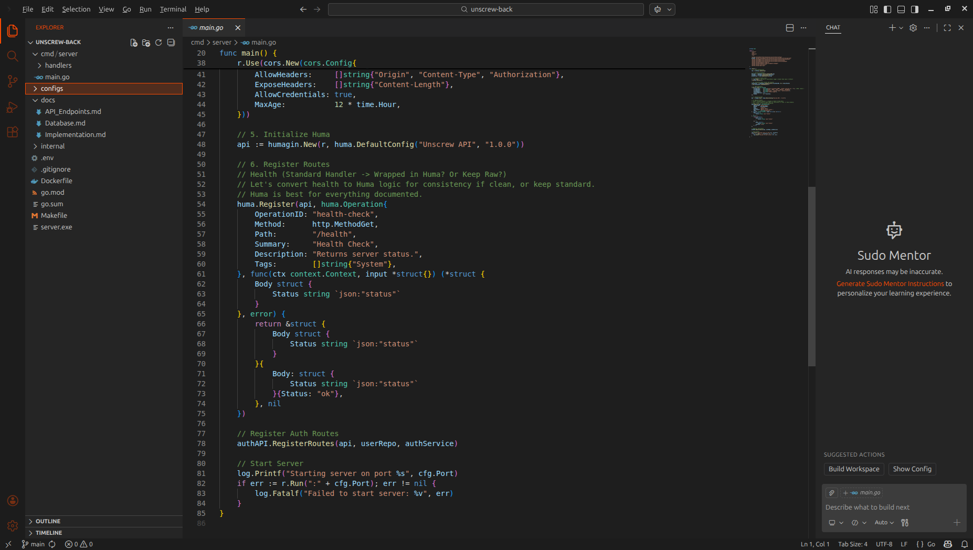Screen dimensions: 973x550
Task: Expand the TIMELINE section
Action: [104, 533]
